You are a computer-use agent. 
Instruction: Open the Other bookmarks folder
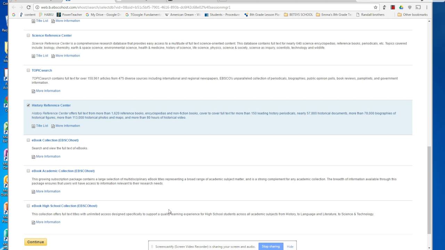412,15
